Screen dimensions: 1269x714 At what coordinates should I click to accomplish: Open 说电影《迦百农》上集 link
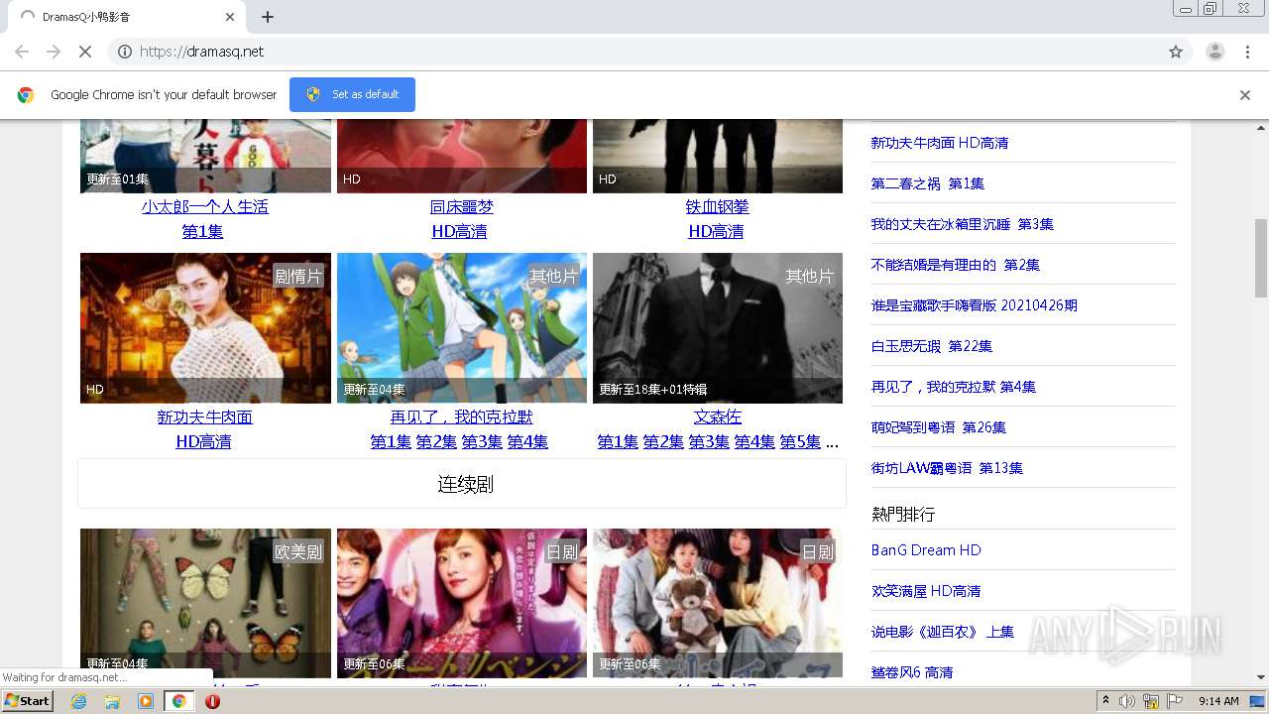pos(943,632)
